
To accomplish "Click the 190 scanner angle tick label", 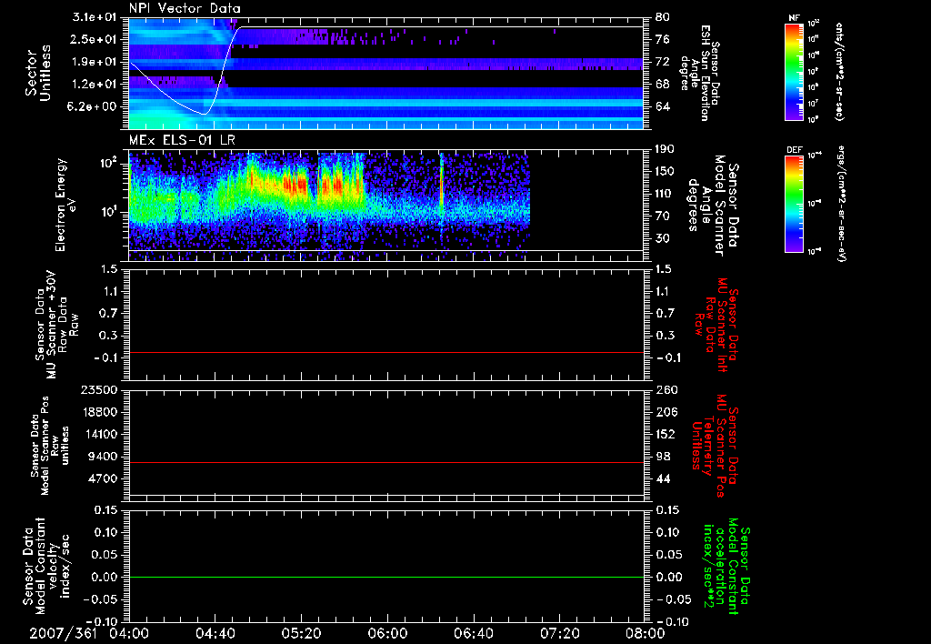I will point(665,149).
